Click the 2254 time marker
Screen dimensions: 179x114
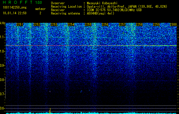point(71,25)
